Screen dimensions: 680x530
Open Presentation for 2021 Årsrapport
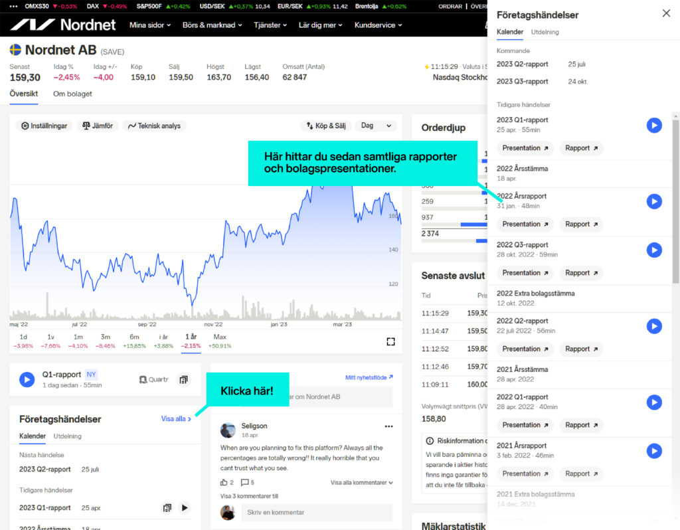525,474
